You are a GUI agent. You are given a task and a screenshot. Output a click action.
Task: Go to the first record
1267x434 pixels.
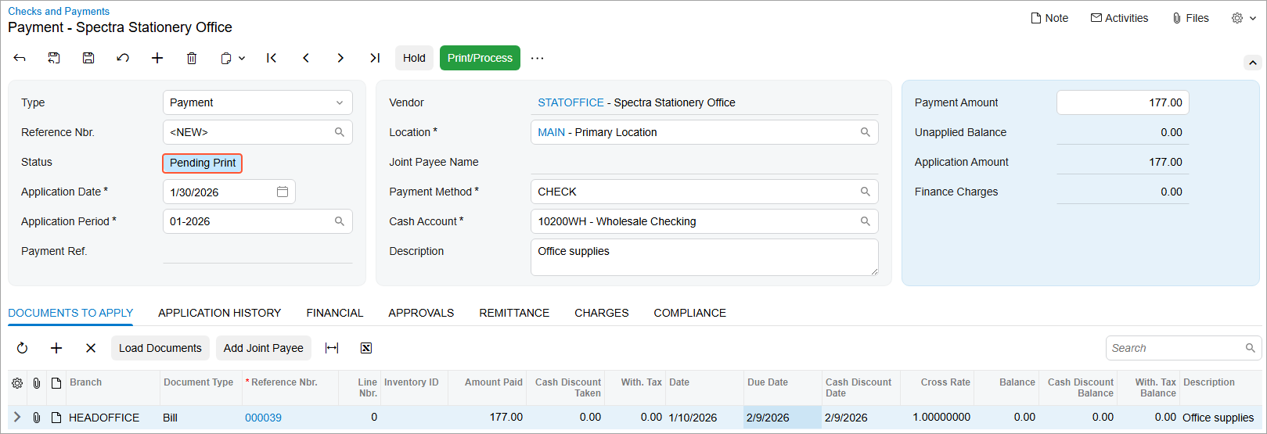[272, 58]
